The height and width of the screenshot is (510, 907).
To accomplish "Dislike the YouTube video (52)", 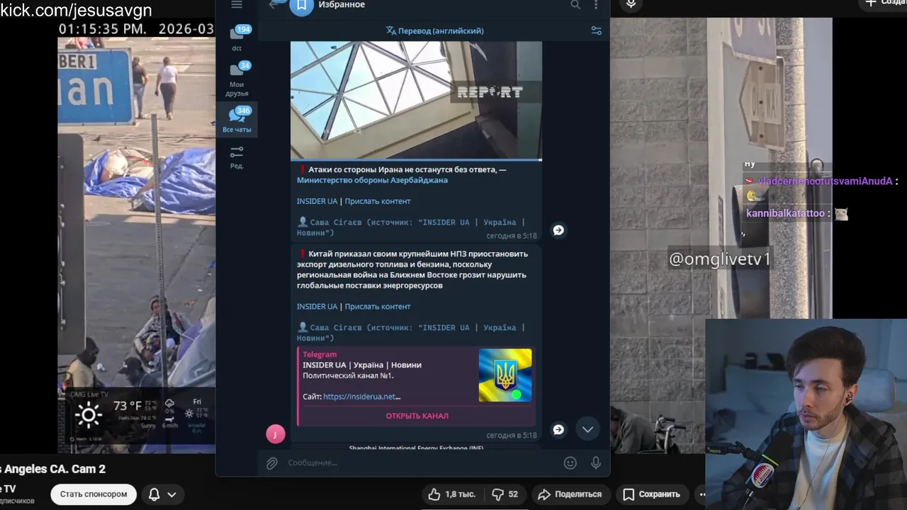I will [505, 494].
